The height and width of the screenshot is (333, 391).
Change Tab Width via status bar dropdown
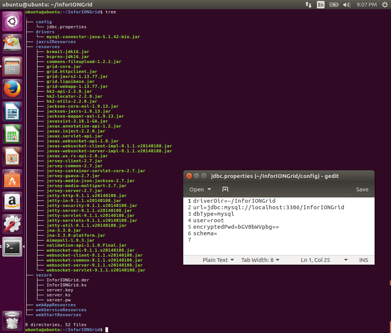pos(260,260)
